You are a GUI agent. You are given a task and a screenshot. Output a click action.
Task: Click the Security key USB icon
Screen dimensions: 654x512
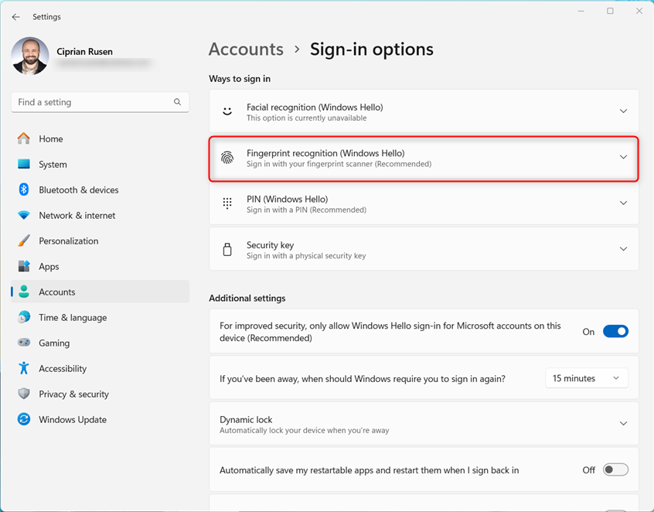[227, 249]
